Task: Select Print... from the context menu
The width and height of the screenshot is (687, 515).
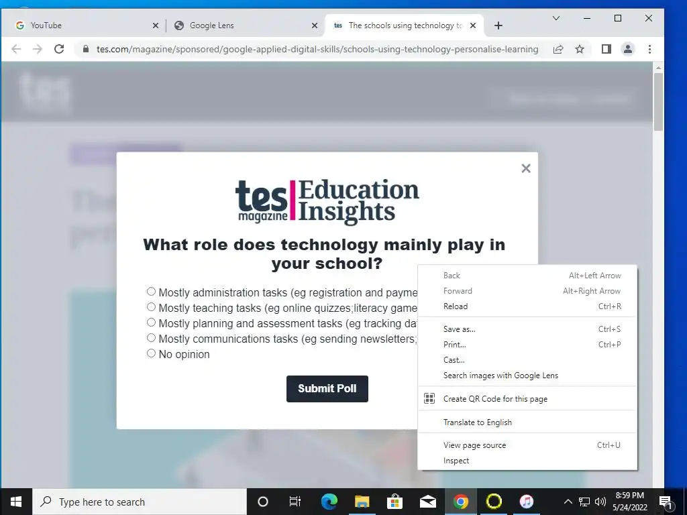Action: 527,345
